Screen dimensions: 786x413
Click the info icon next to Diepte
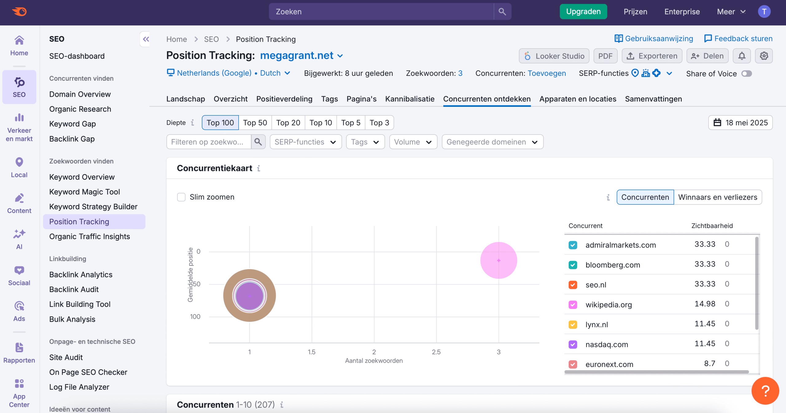[x=193, y=123]
